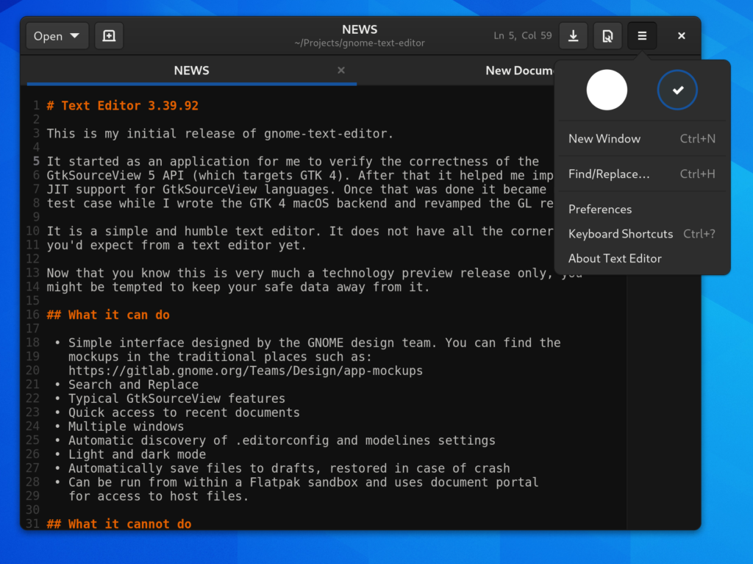Toggle the hamburger main menu button
The height and width of the screenshot is (564, 753).
click(642, 36)
